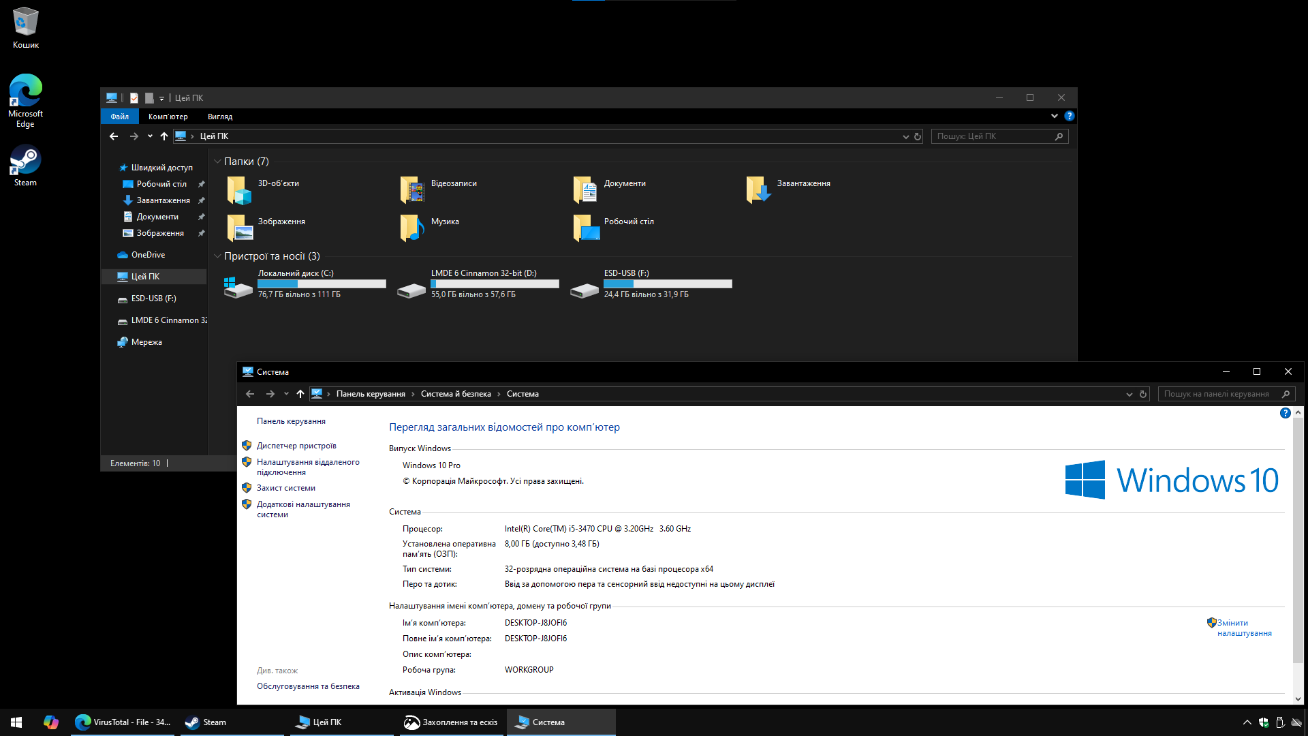
Task: Select the Local Disk (C:) drive icon
Action: (238, 286)
